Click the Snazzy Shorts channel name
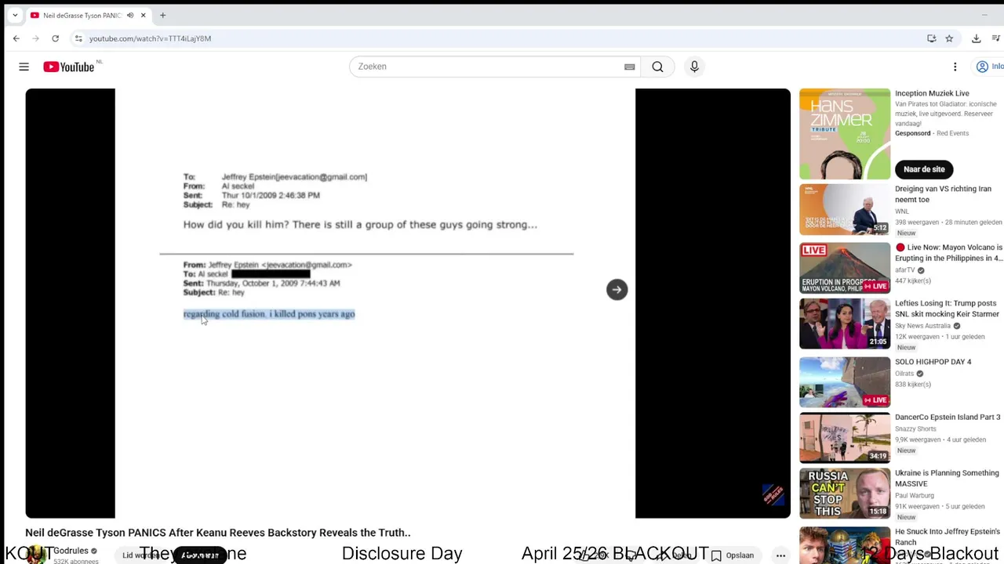 pyautogui.click(x=915, y=429)
